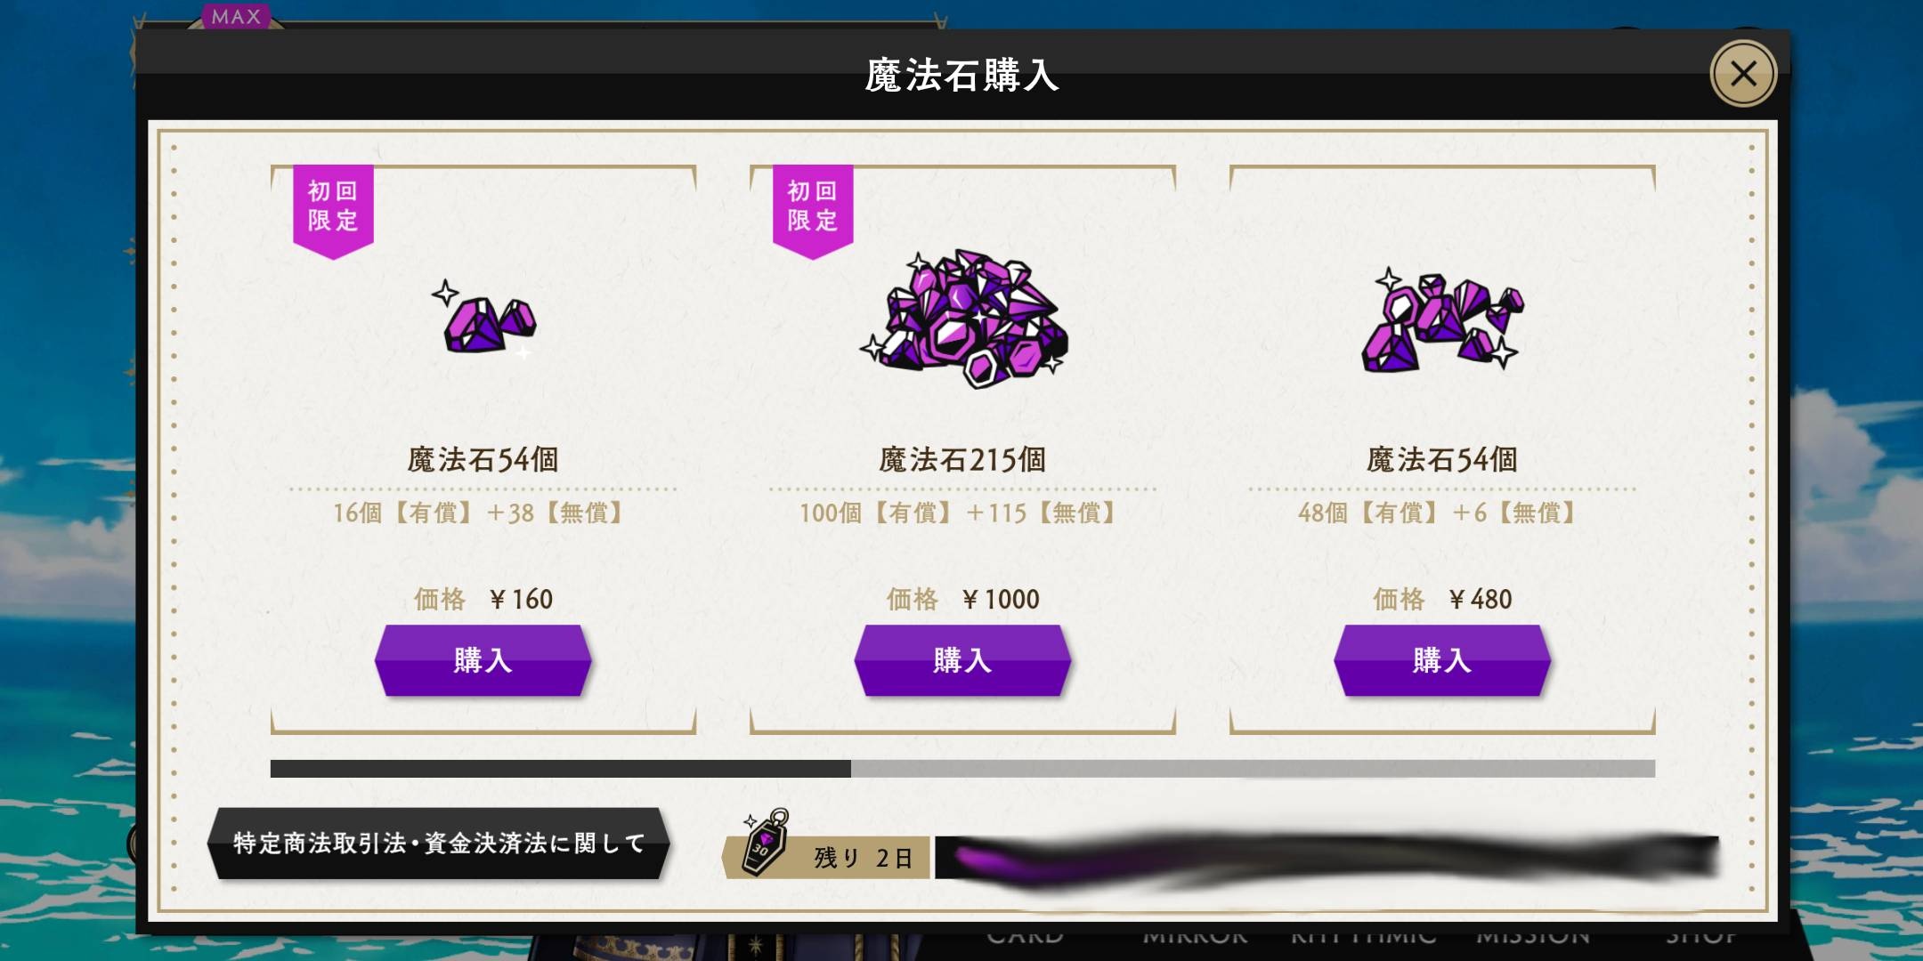
Task: Tap the 価格 ¥1000 price label
Action: click(962, 600)
